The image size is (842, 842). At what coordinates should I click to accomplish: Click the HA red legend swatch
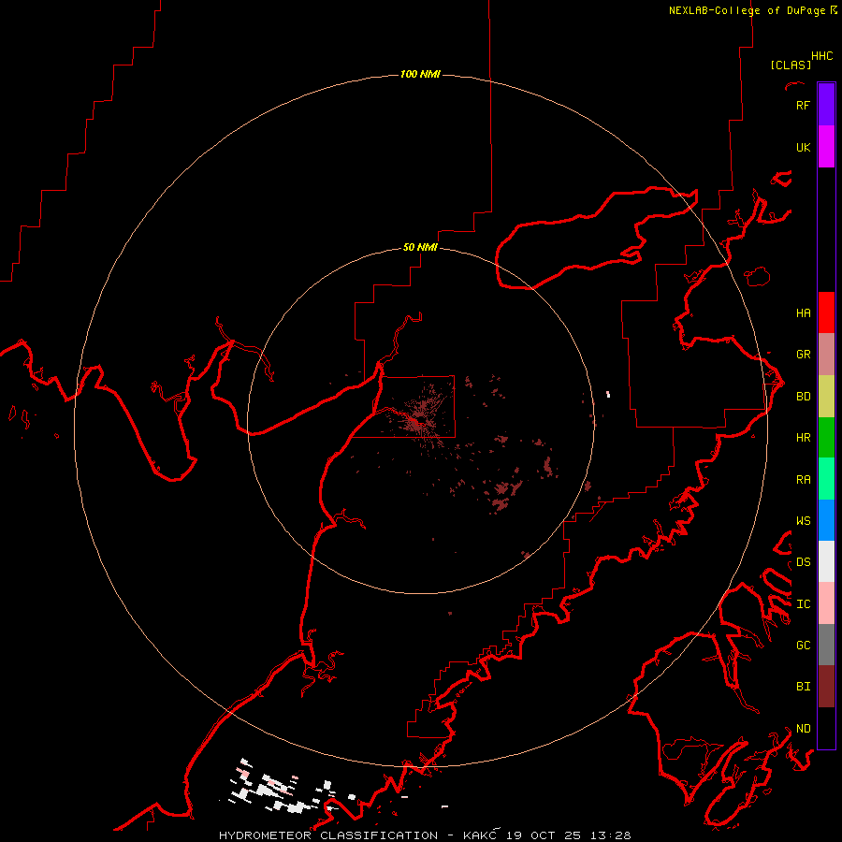pos(826,312)
